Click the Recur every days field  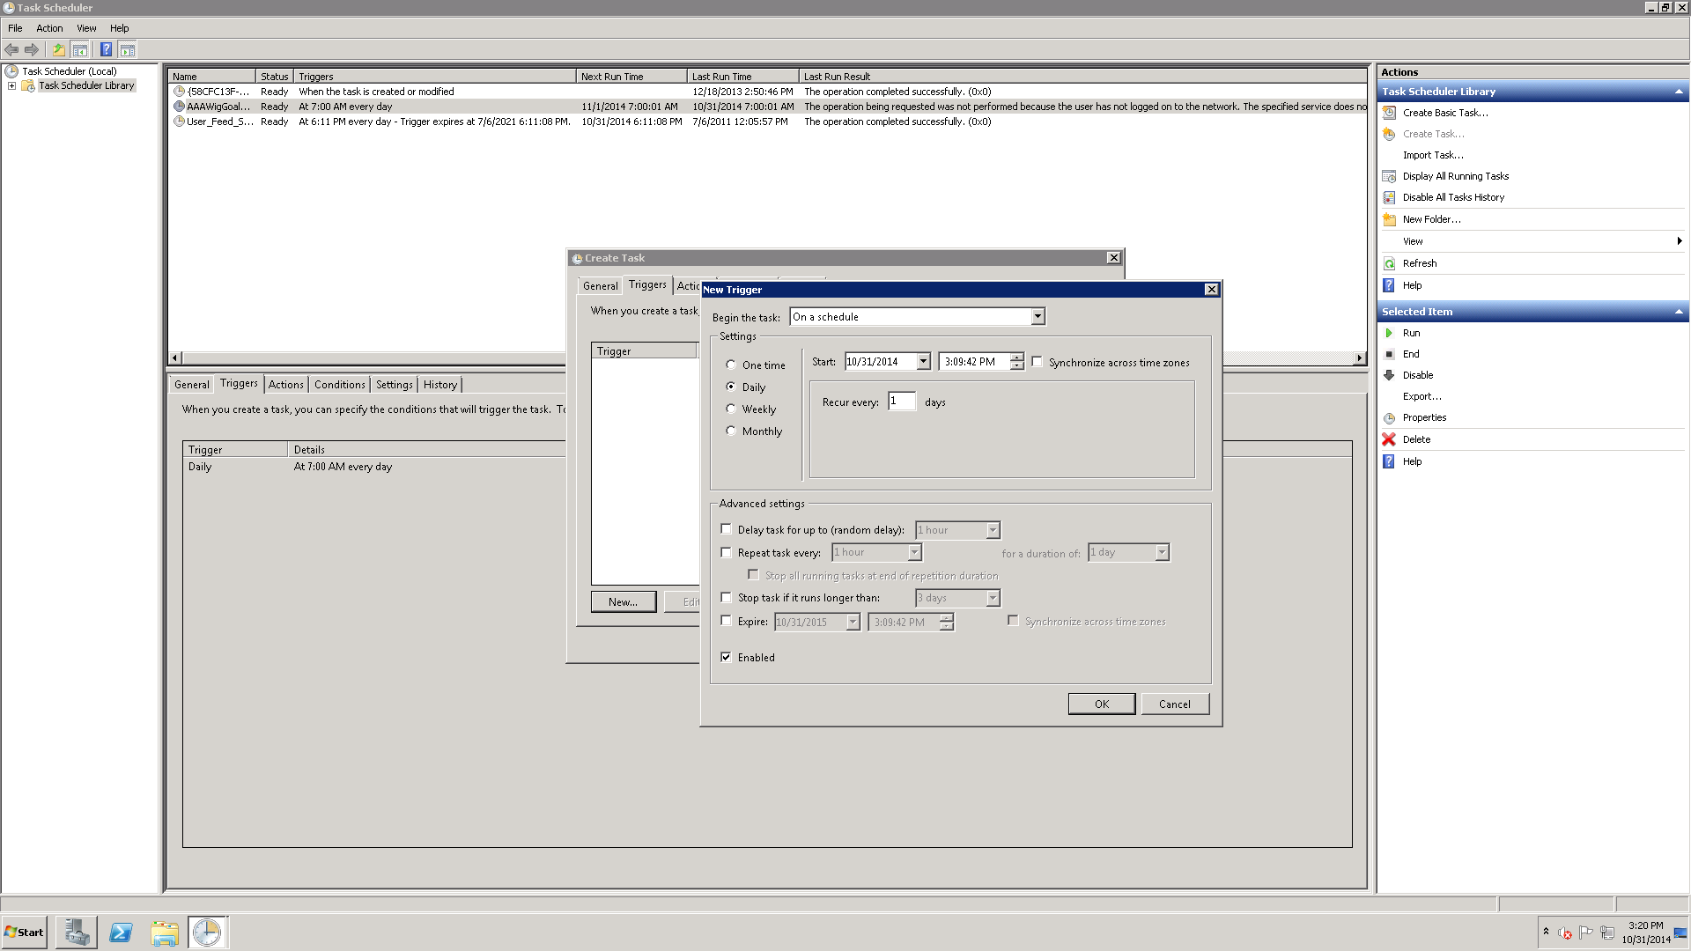(901, 402)
